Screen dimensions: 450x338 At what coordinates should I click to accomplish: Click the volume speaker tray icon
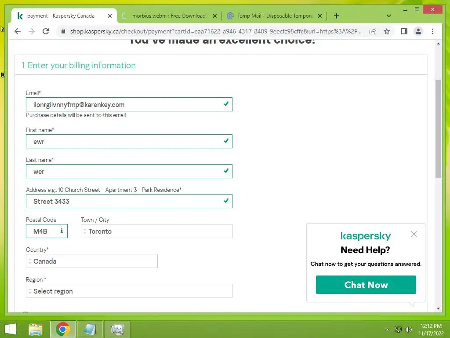point(408,330)
